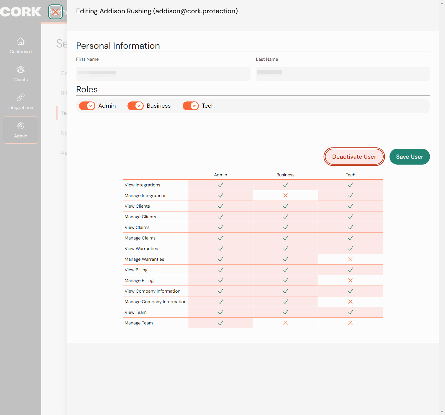Click the CORK logo
Viewport: 445px width, 415px height.
(x=21, y=12)
